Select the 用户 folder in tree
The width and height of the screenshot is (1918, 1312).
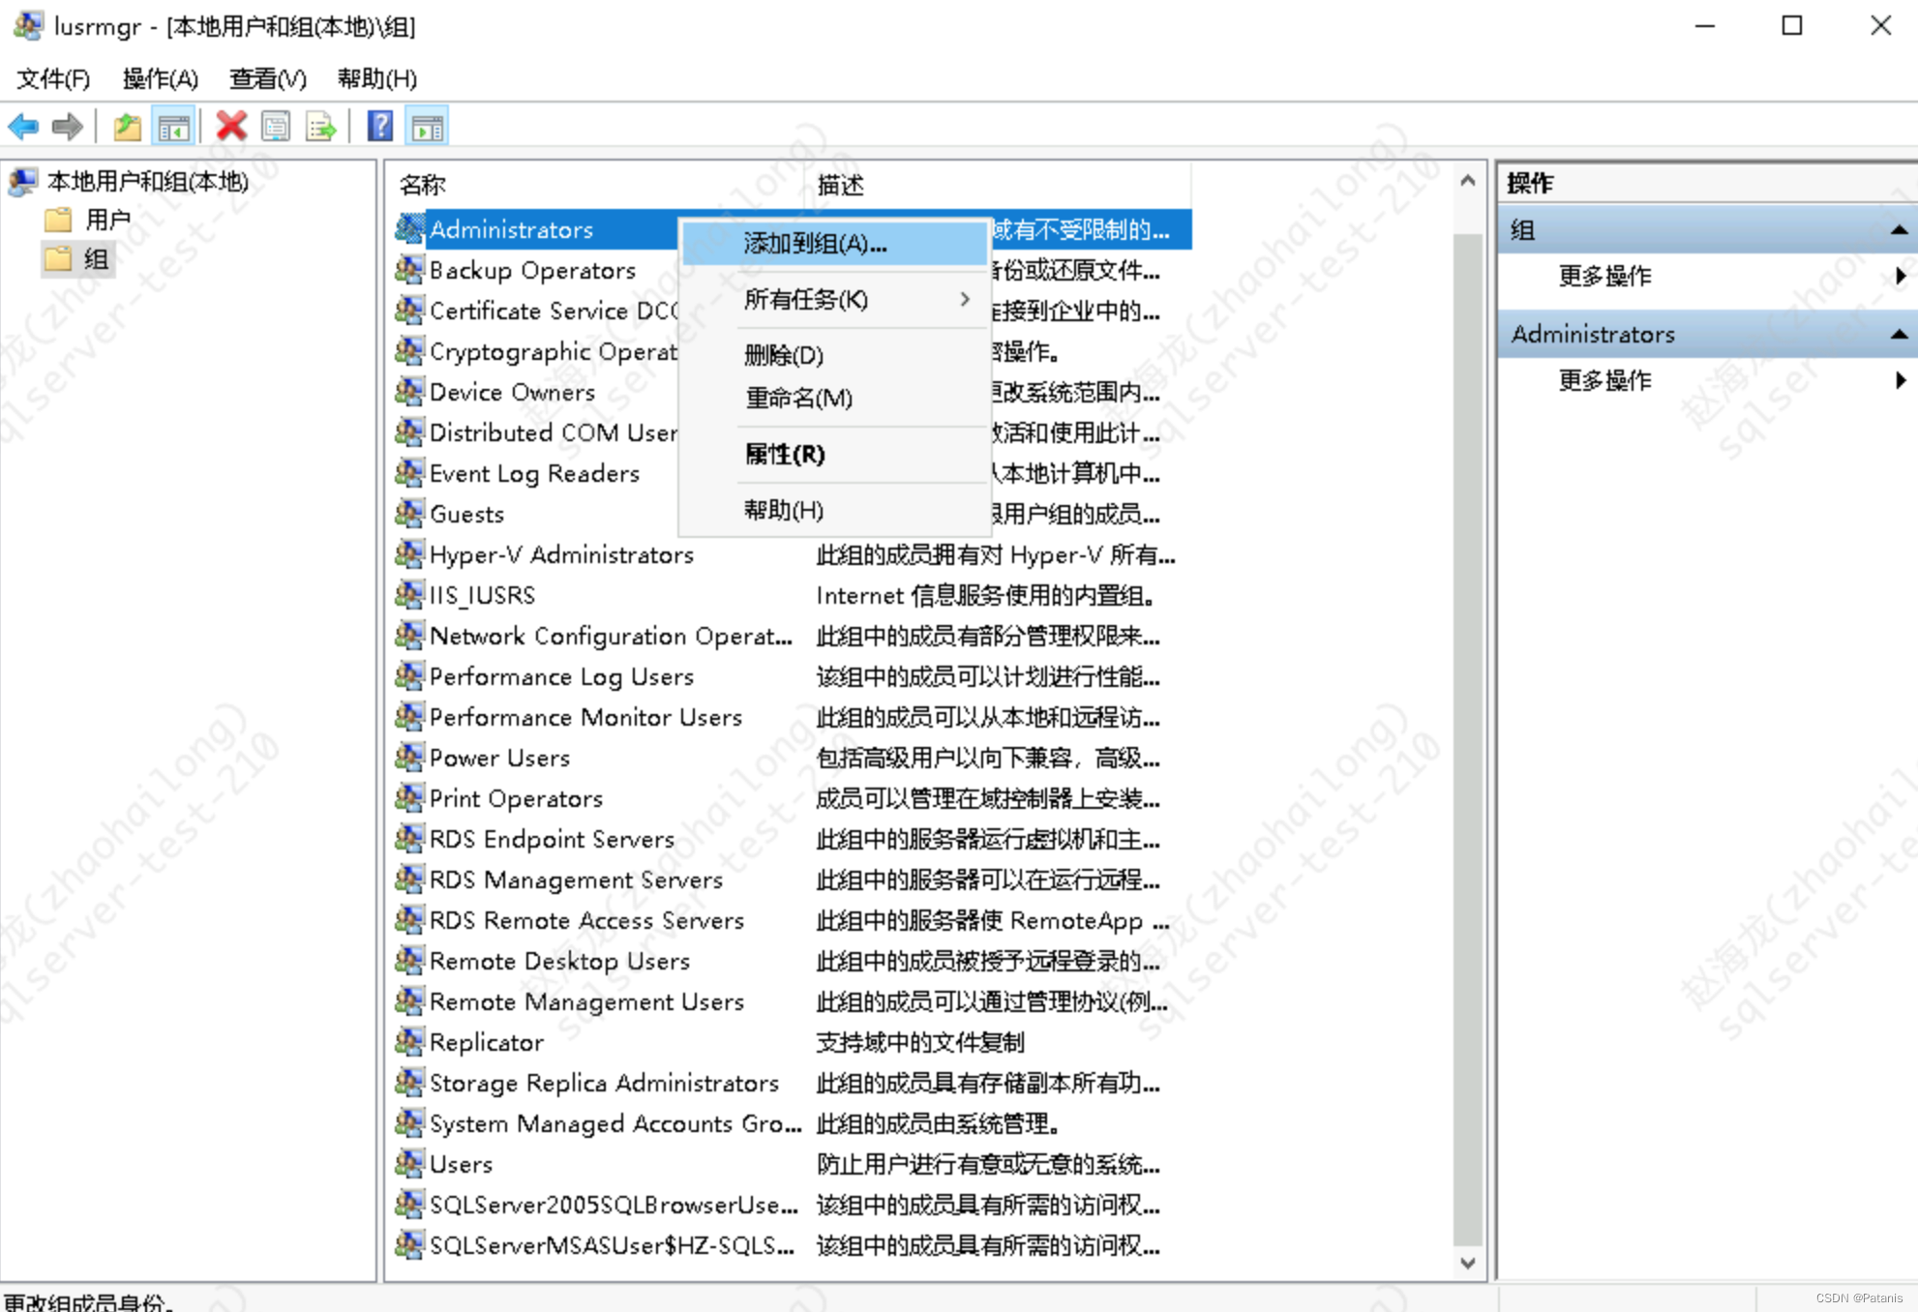click(106, 220)
